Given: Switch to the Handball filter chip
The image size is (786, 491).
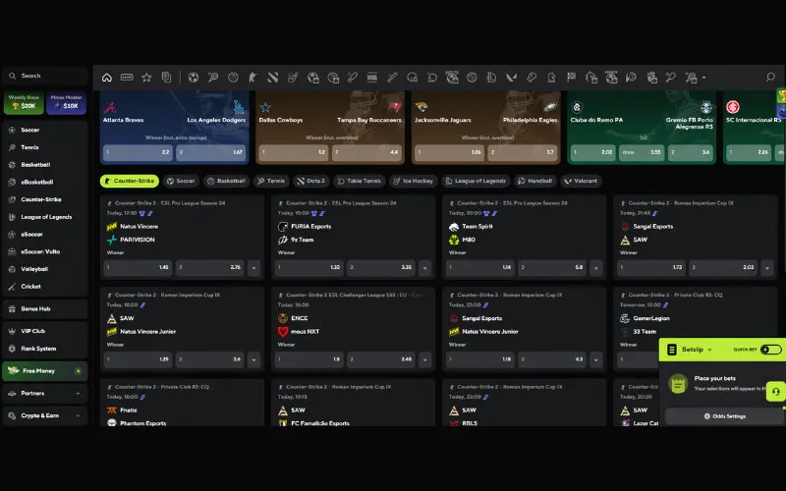Looking at the screenshot, I should 534,181.
